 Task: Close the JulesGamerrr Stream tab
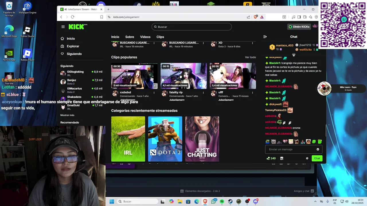point(101,9)
